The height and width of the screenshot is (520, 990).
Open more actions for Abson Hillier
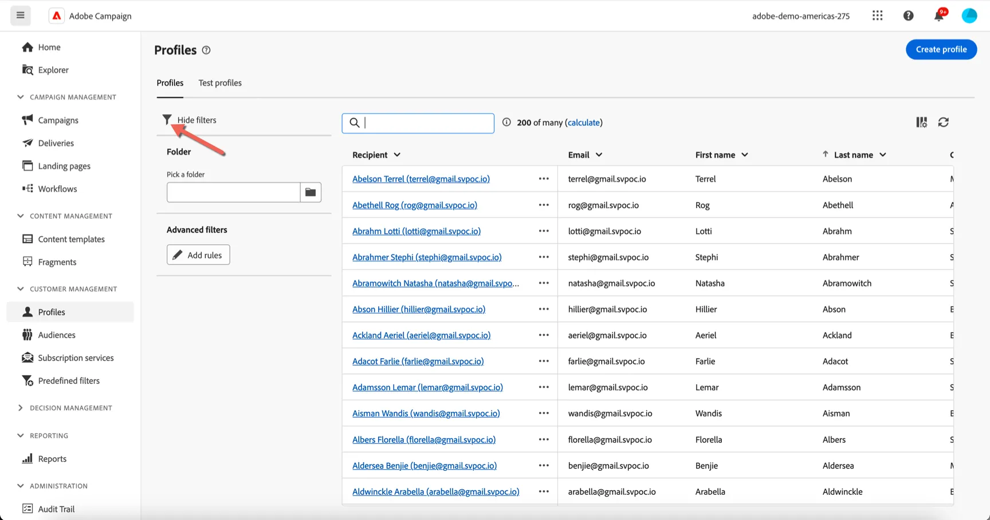point(544,309)
